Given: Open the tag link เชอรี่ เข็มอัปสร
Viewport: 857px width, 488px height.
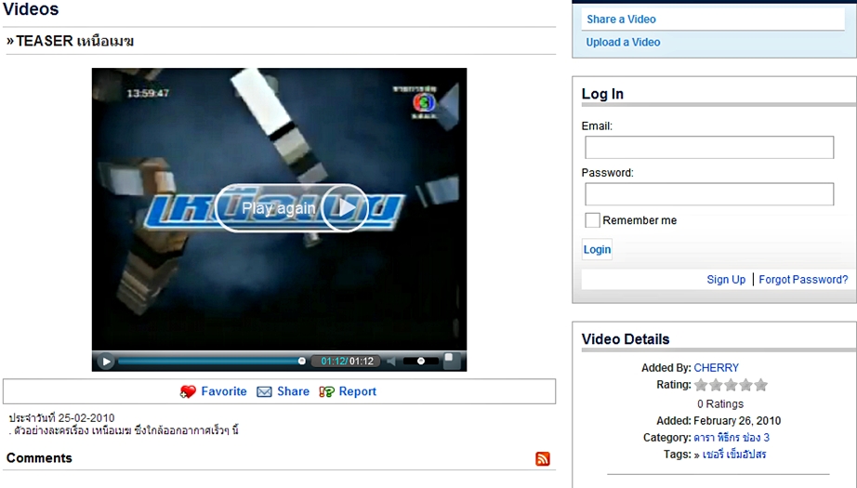Looking at the screenshot, I should click(x=734, y=455).
